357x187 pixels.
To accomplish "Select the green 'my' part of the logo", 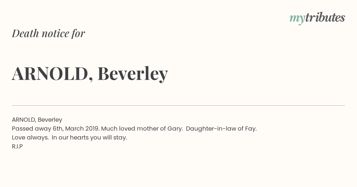I will coord(297,19).
